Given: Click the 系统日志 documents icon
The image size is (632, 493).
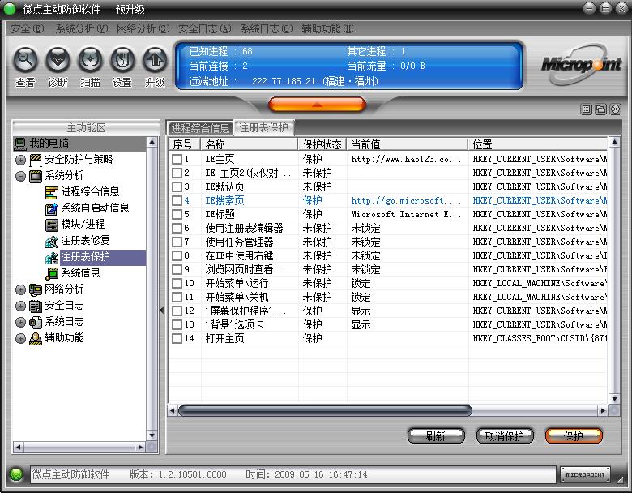Looking at the screenshot, I should coord(36,322).
